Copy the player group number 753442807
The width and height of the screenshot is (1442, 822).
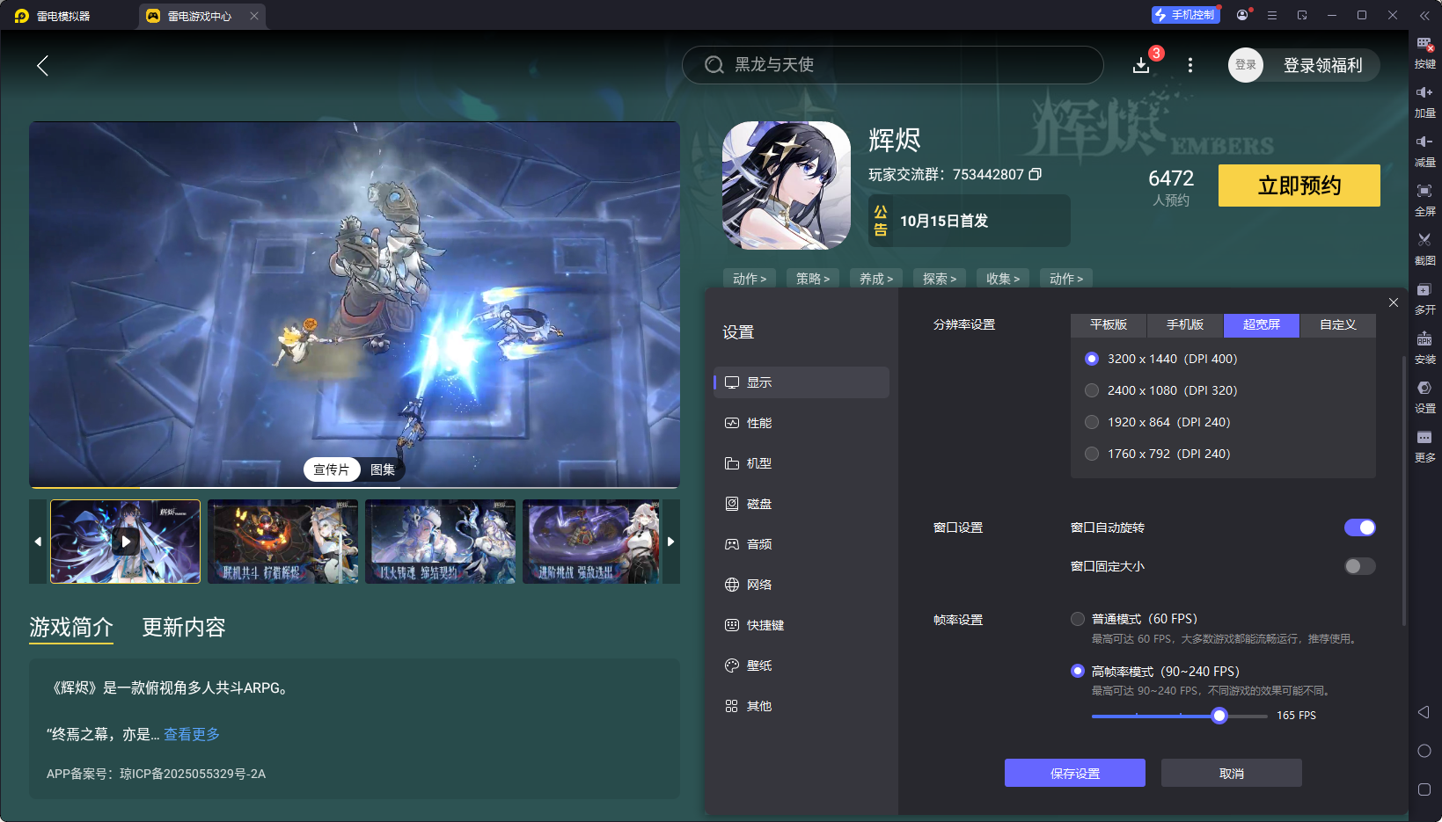click(1036, 174)
